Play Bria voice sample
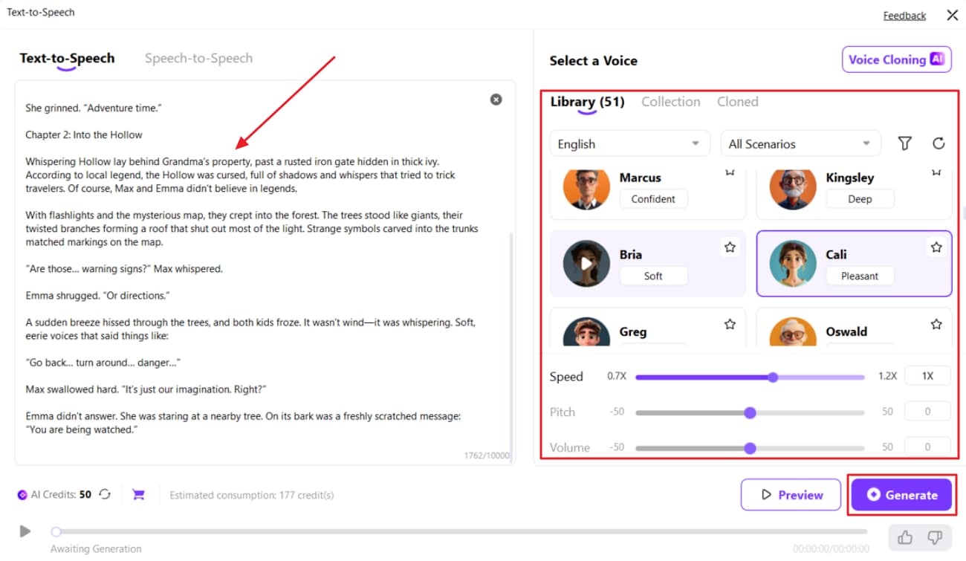This screenshot has width=966, height=561. (586, 264)
